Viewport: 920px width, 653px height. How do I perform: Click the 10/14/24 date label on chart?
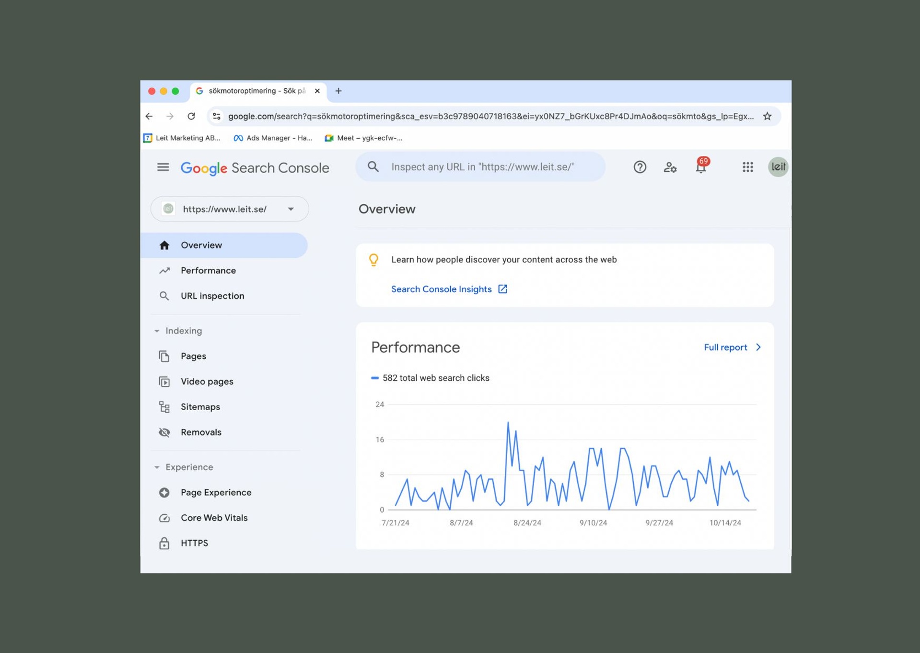[725, 522]
